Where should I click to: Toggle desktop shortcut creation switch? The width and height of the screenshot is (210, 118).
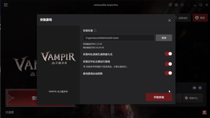tap(168, 54)
